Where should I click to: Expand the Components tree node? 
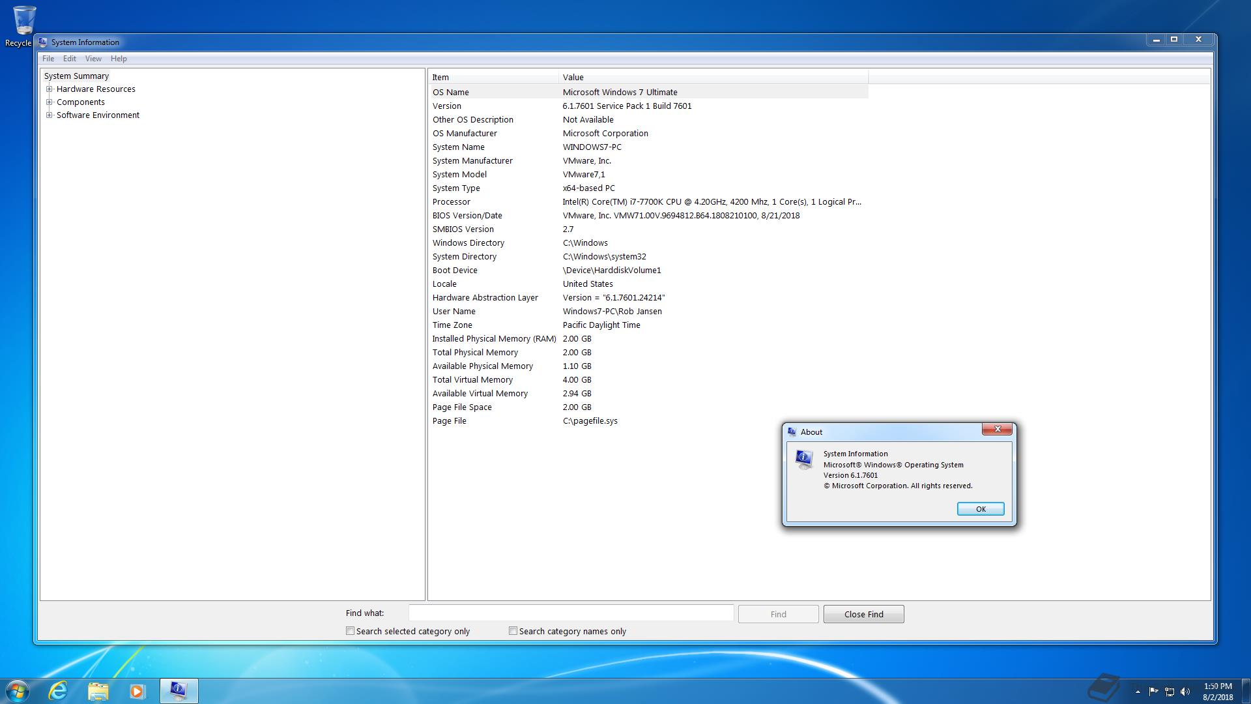(49, 102)
